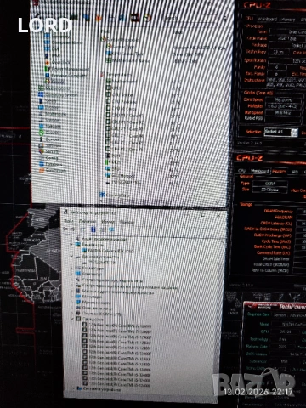Open the DirectX node icon in AIDA64
The height and width of the screenshot is (408, 306).
[42, 133]
